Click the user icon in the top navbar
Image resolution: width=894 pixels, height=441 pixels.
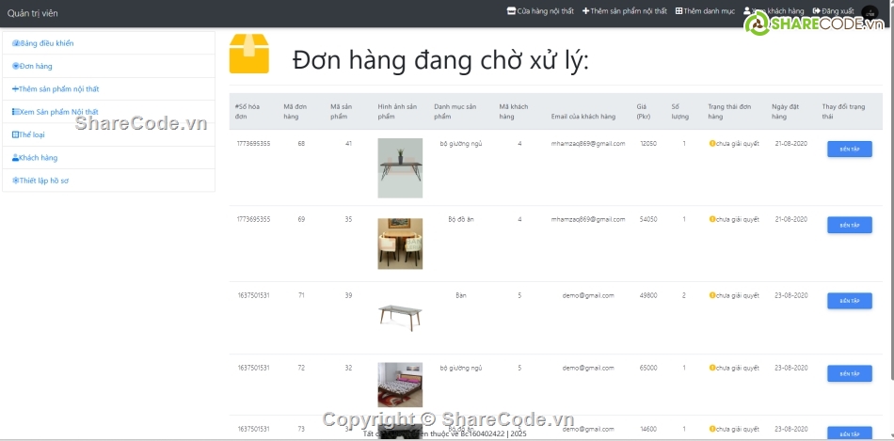(747, 11)
